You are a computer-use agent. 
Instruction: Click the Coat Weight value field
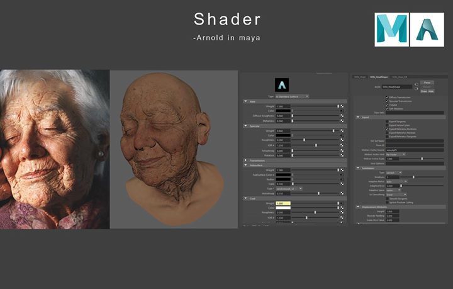pyautogui.click(x=283, y=203)
